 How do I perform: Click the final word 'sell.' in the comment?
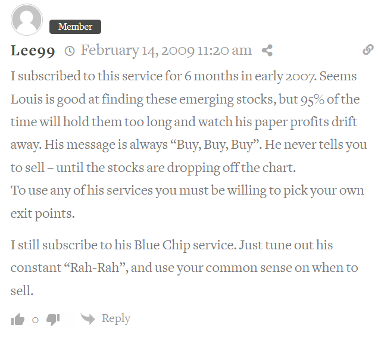point(22,290)
